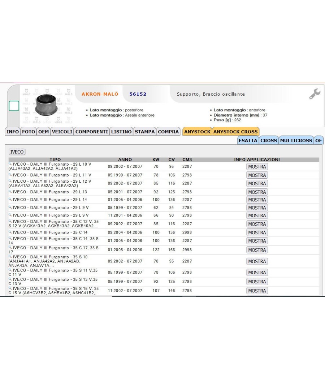Click the magnifier on the 35 C 14, 35 S 14 row
Image resolution: width=325 pixels, height=379 pixels.
pyautogui.click(x=10, y=238)
